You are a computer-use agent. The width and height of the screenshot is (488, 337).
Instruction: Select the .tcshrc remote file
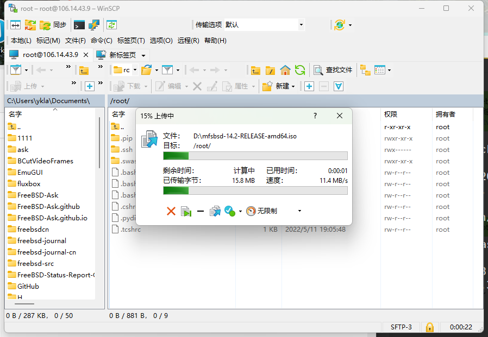127,230
